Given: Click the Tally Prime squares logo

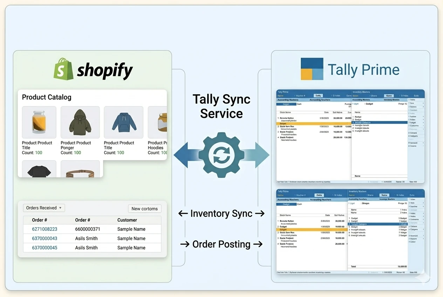Looking at the screenshot, I should pyautogui.click(x=313, y=69).
